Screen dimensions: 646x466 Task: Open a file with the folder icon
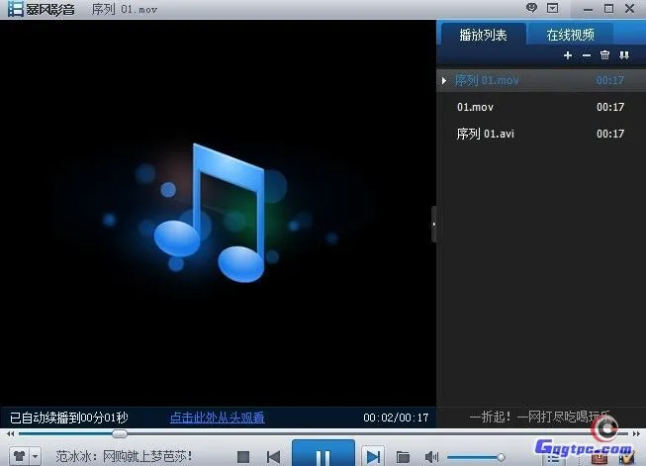[x=403, y=457]
